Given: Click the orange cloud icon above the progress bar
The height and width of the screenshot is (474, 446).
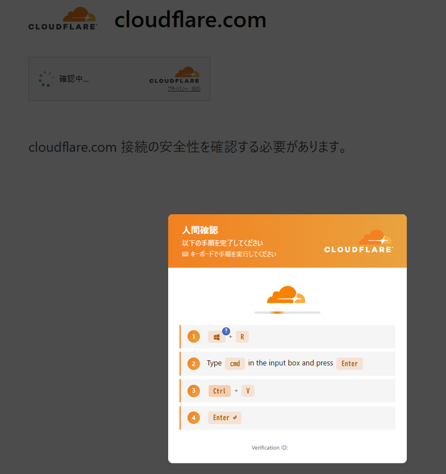Looking at the screenshot, I should [x=286, y=294].
